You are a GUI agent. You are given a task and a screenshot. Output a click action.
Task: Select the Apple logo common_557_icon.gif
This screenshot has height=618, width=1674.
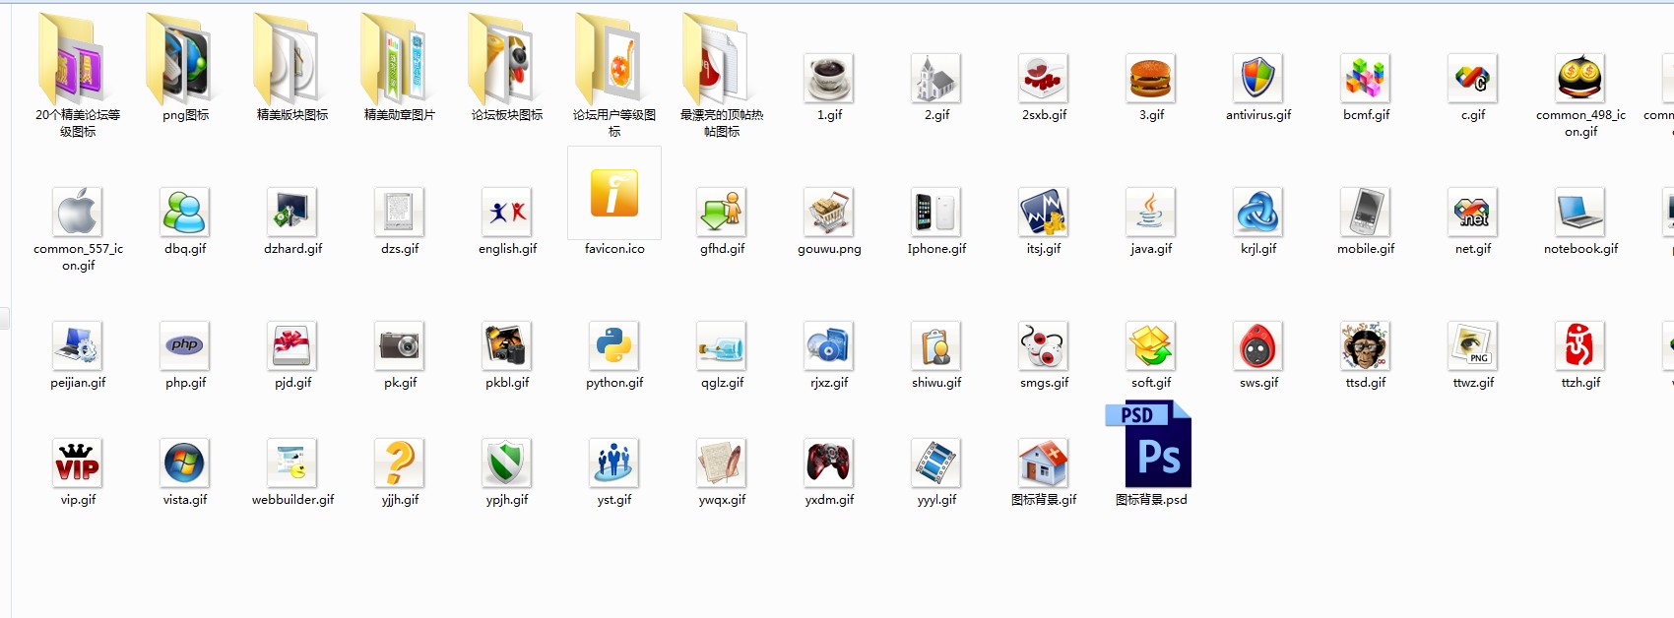(78, 213)
